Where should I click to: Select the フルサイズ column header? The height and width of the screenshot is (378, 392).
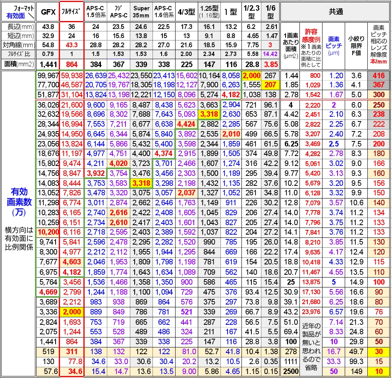coord(71,12)
